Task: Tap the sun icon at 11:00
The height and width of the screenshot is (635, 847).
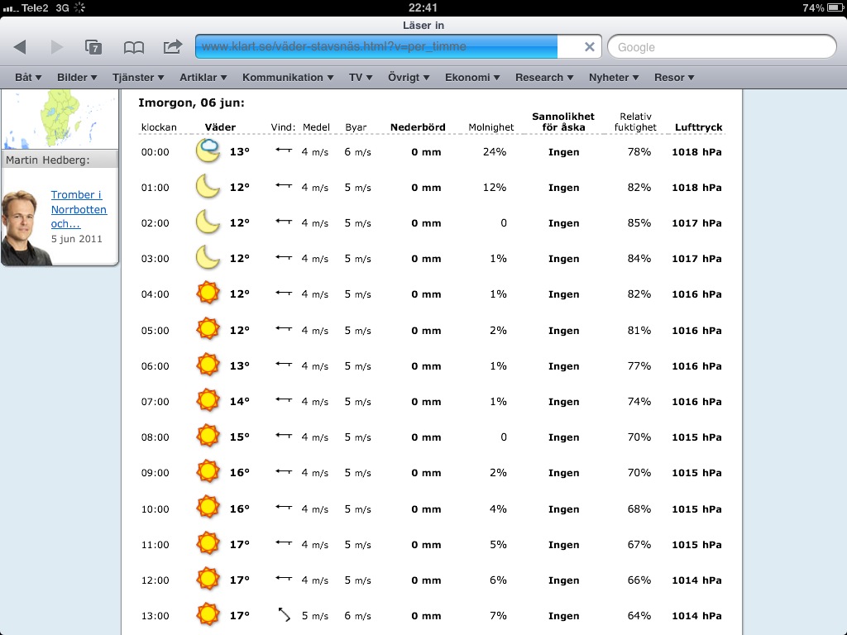Action: coord(208,543)
